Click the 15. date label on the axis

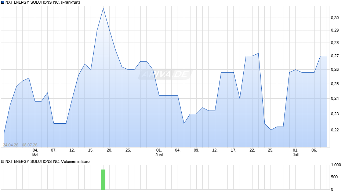91,150
